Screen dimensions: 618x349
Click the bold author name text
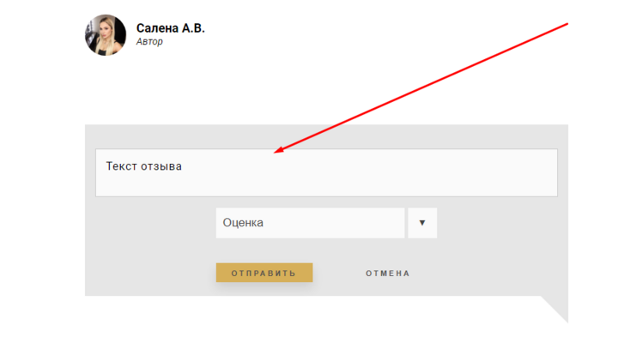point(170,28)
